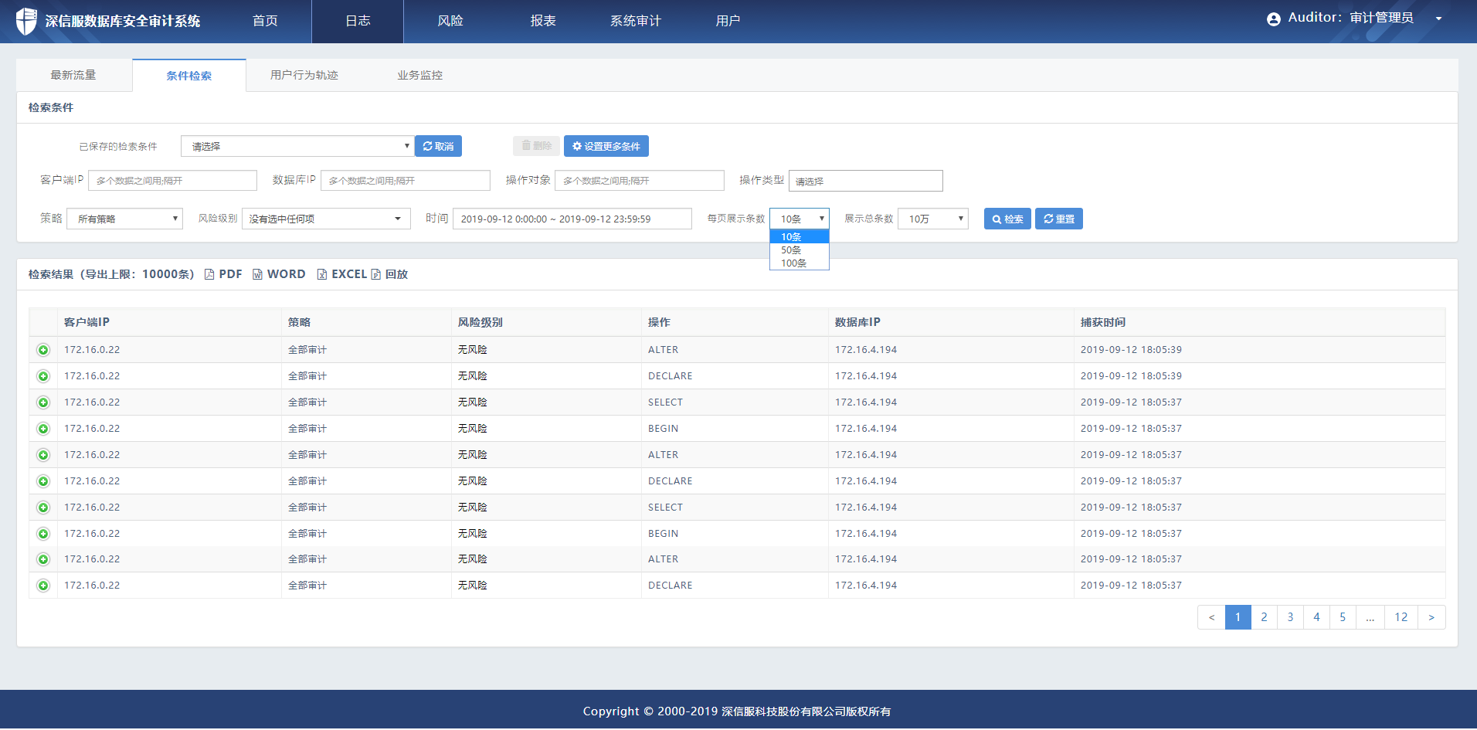Click the 客户端IP input field
This screenshot has width=1477, height=730.
coord(172,181)
